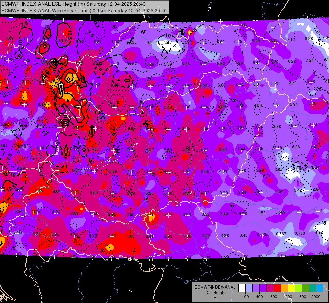Click the wind shear value '6.28'
The width and height of the screenshot is (329, 303).
click(x=309, y=39)
